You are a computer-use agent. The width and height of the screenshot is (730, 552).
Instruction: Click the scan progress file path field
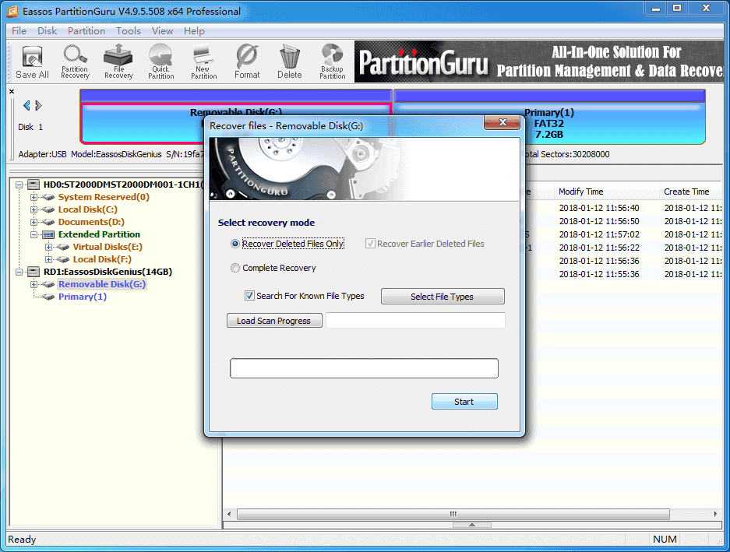coord(415,321)
